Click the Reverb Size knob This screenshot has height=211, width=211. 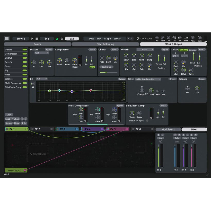tap(134, 56)
